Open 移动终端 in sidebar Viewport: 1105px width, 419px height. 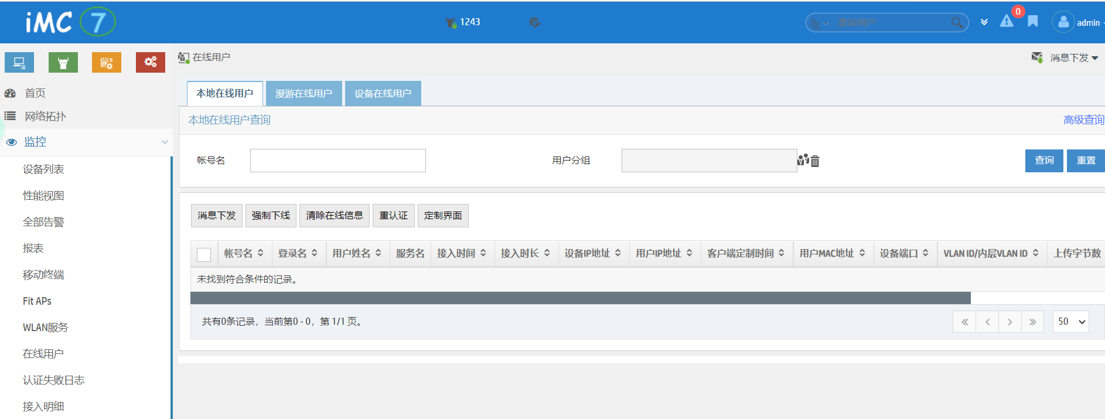(x=43, y=275)
